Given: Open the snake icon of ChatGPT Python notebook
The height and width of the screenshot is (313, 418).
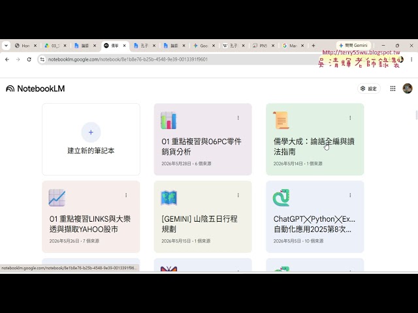Looking at the screenshot, I should coord(281,198).
